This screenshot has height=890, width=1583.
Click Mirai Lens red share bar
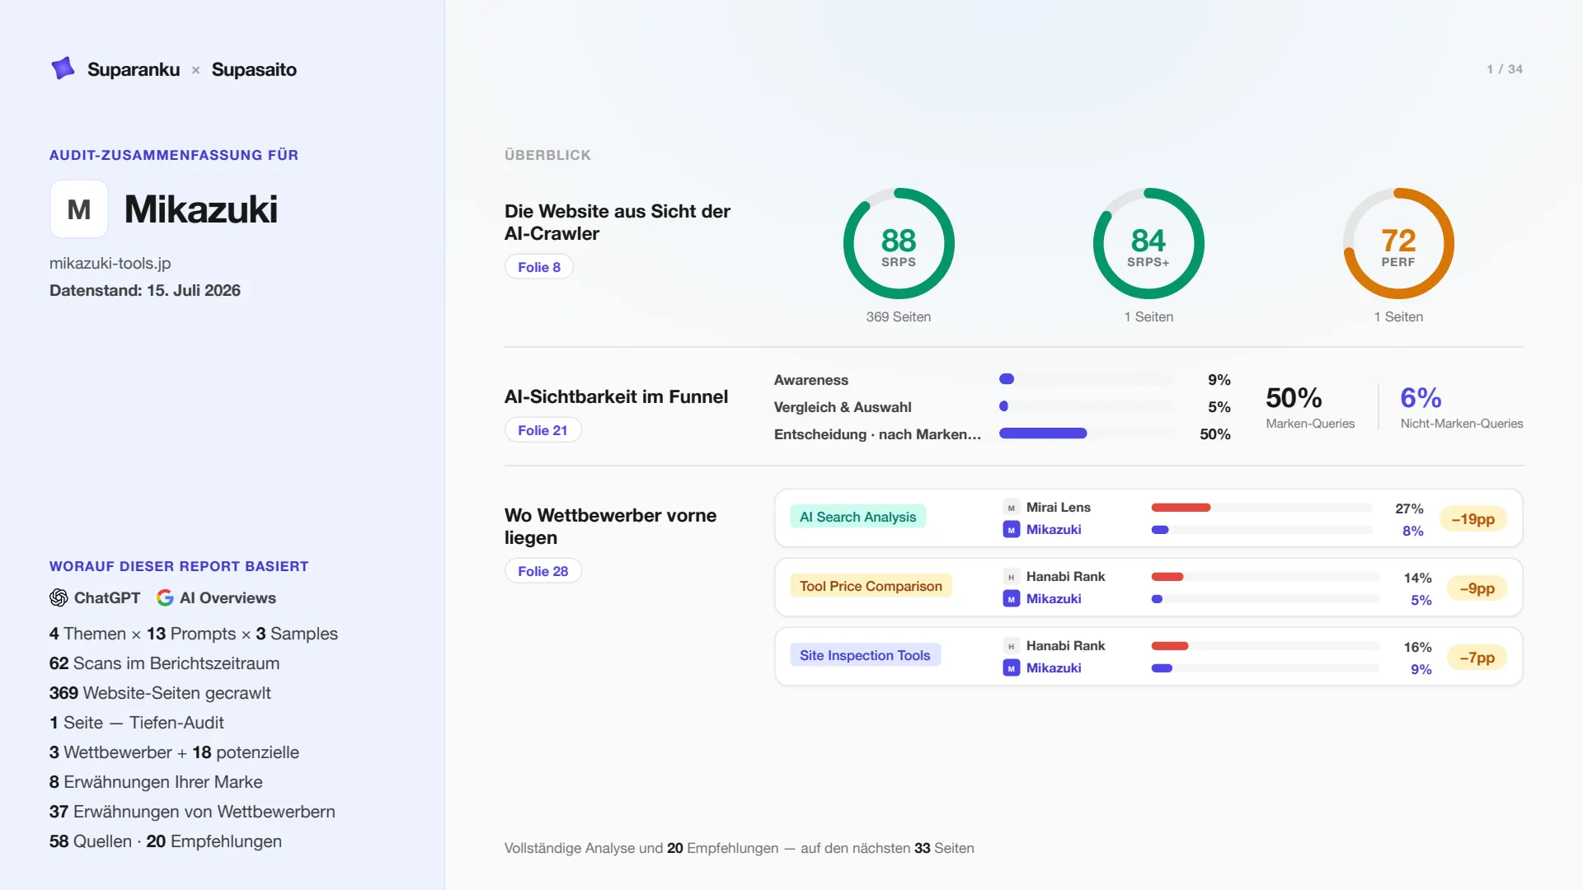(1181, 508)
